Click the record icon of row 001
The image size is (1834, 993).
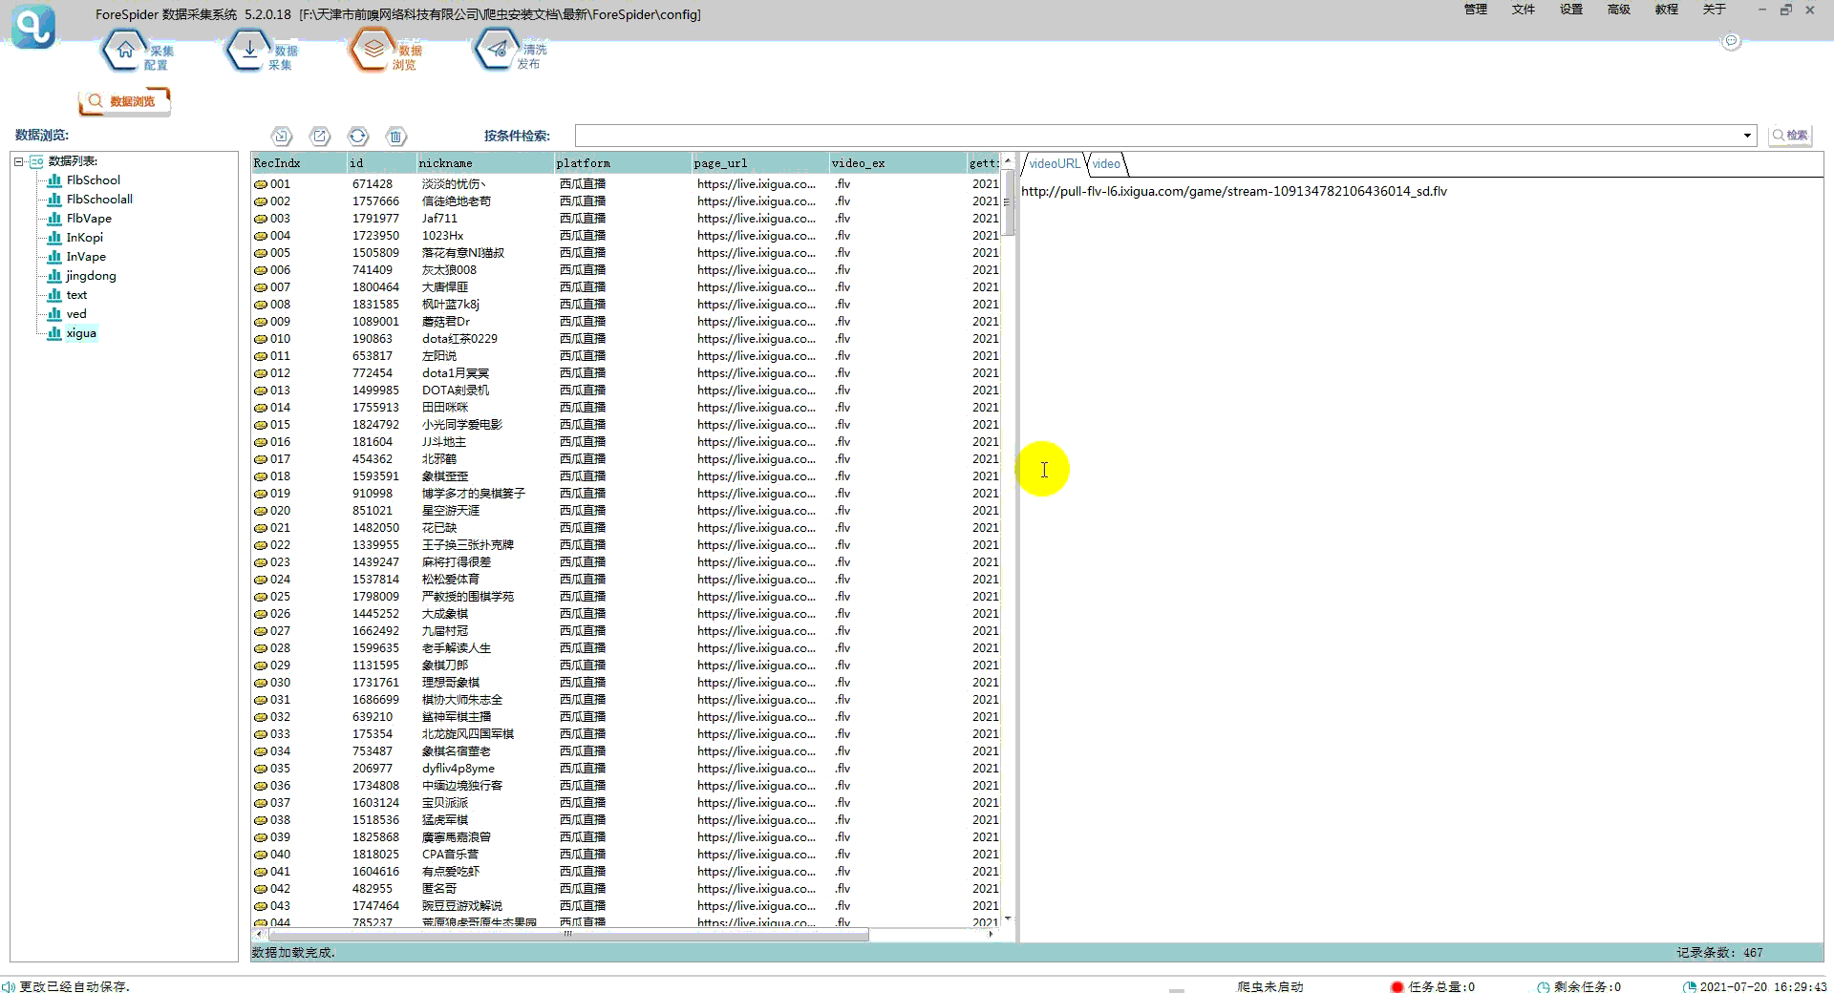[261, 184]
